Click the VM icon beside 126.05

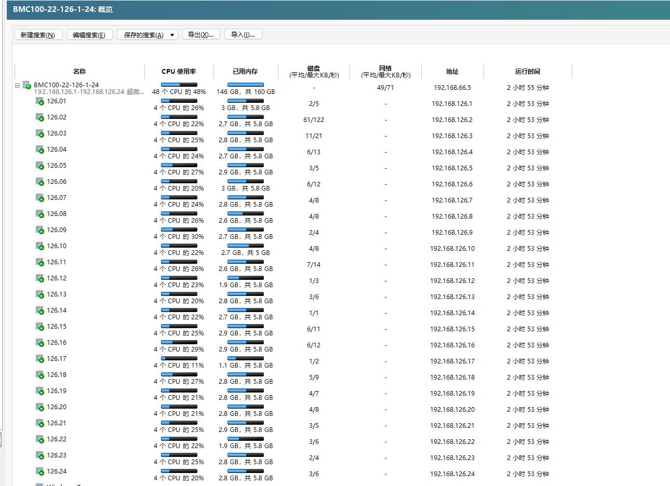(x=40, y=166)
